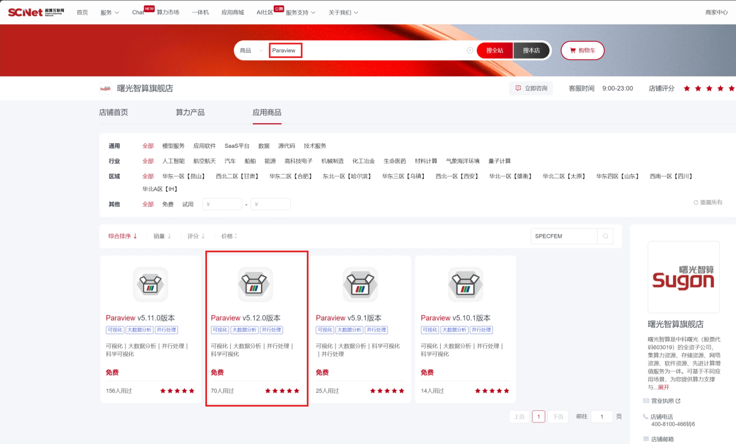Click the Paraview v5.9.1 product icon

click(360, 285)
